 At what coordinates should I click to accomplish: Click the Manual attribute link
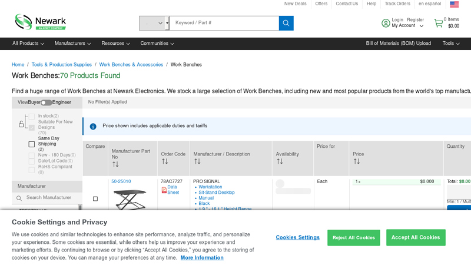[206, 198]
